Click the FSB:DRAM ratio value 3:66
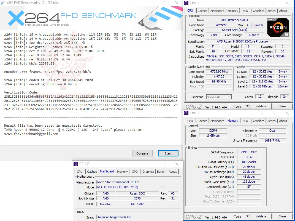 [249, 157]
